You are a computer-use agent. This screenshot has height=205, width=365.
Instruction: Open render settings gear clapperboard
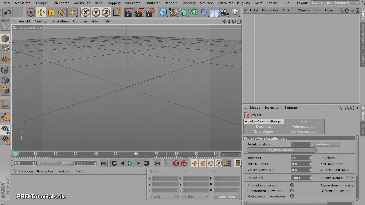[x=150, y=13]
